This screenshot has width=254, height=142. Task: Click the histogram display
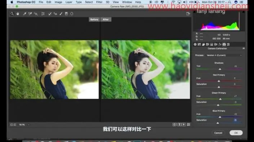[219, 21]
